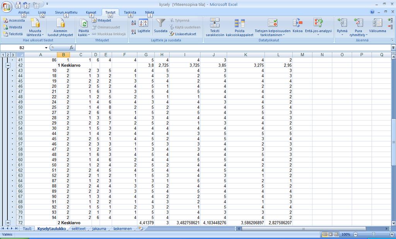Click the Ryhmä group icon

342,23
